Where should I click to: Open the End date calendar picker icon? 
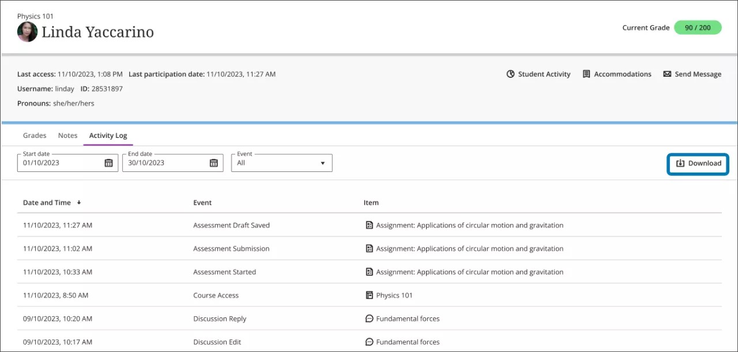[214, 163]
